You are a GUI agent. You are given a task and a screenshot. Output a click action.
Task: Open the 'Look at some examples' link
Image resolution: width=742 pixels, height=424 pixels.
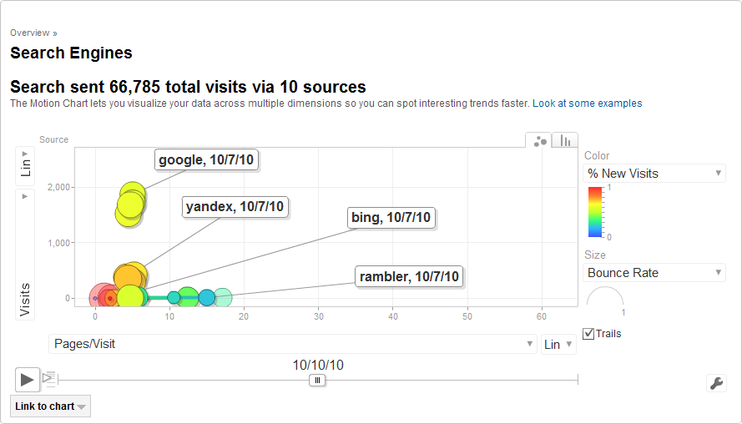tap(588, 103)
